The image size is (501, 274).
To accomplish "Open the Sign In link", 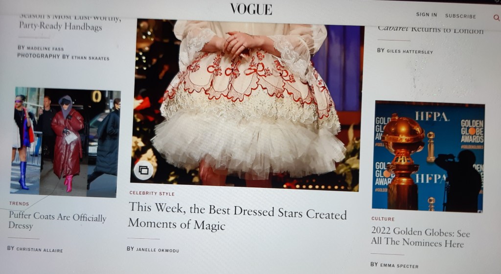I will click(426, 15).
